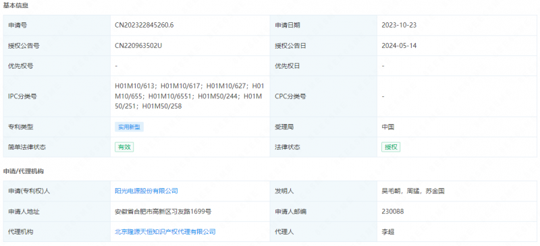Click the IPC分类号 field label
Screen dimensions: 540x246
[22, 96]
